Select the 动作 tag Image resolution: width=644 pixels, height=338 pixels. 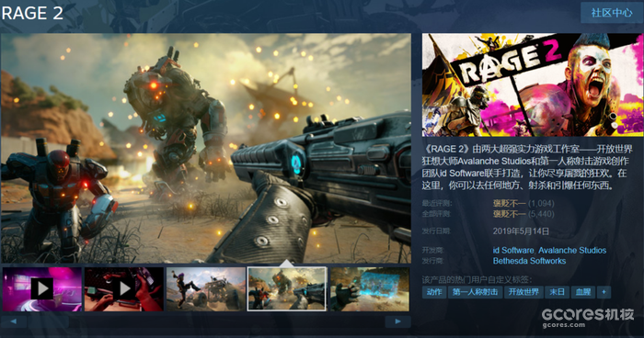434,292
